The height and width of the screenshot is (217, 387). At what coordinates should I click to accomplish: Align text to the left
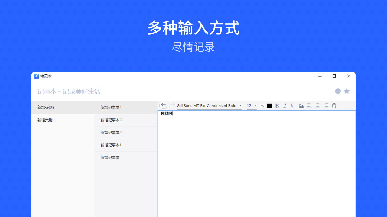(x=310, y=106)
